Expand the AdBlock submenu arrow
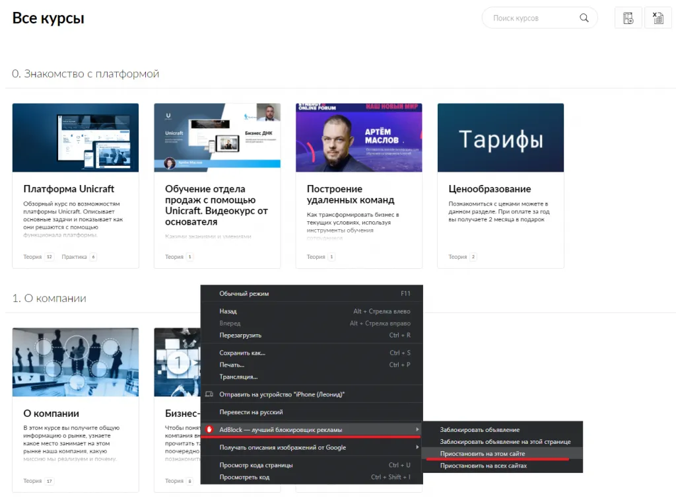 417,429
